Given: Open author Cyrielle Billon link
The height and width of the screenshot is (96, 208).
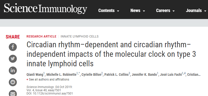Looking at the screenshot, I should pos(91,74).
